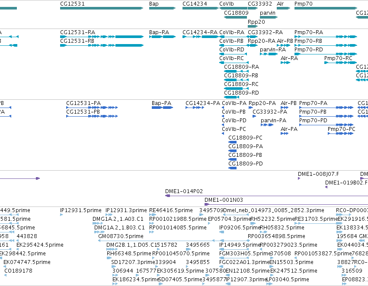Select transcript CoVIb-RB

coord(231,41)
